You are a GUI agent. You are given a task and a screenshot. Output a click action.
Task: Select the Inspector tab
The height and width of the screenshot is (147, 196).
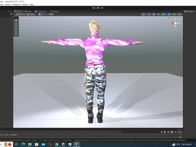tap(189, 11)
